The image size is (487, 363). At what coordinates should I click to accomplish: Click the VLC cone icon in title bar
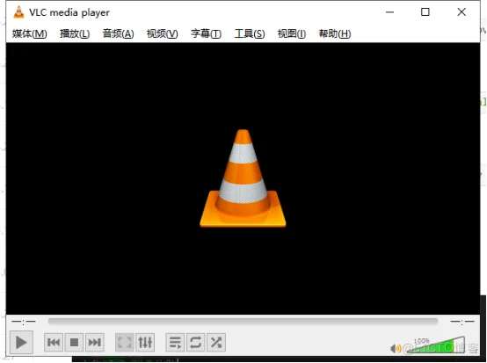pos(18,12)
